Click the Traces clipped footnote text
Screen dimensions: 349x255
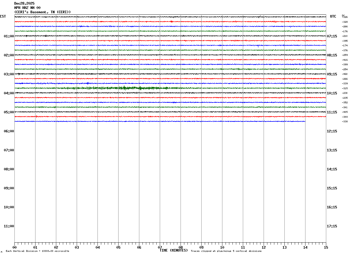tap(226, 251)
